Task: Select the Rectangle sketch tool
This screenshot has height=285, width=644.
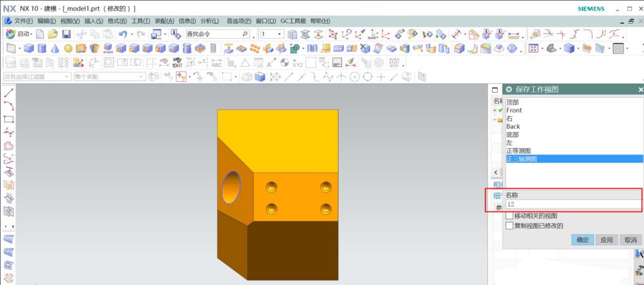Action: (8, 119)
